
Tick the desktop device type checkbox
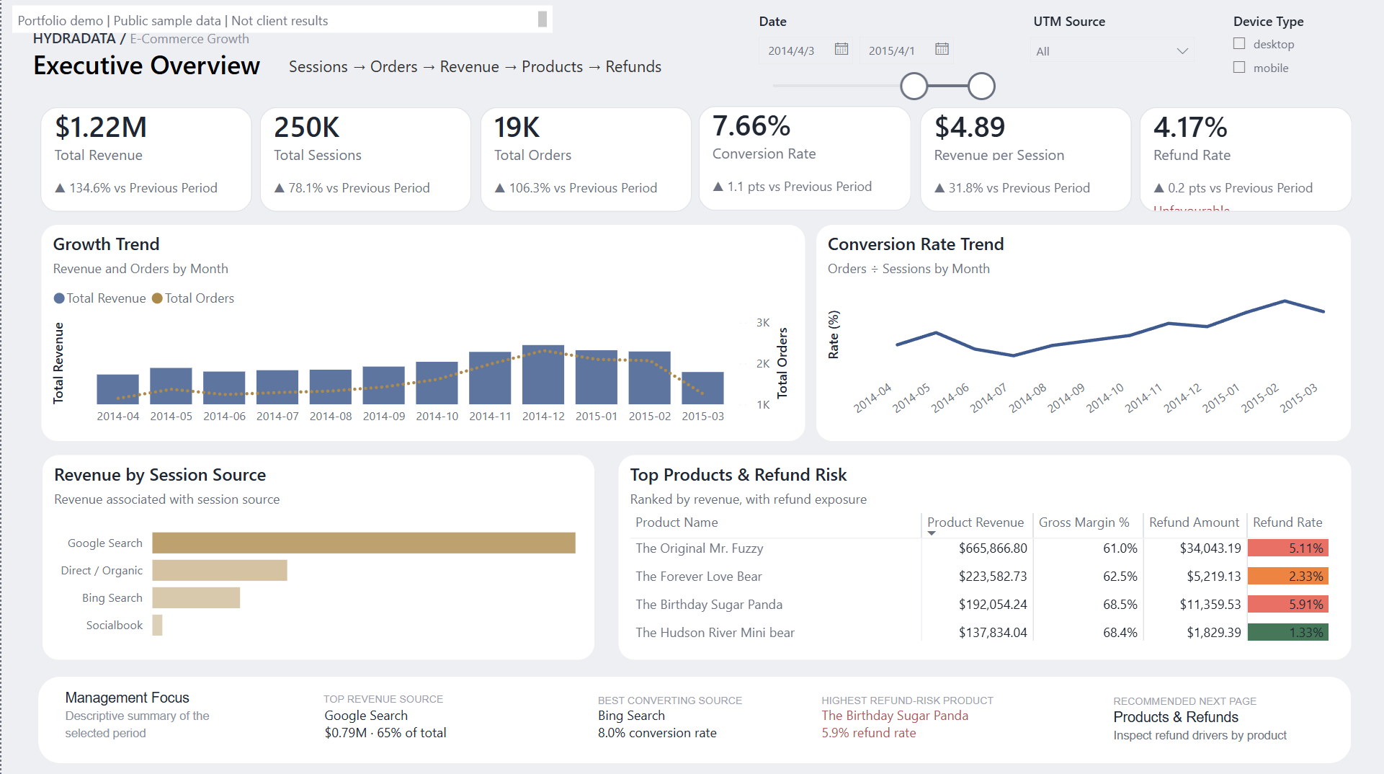click(x=1239, y=43)
